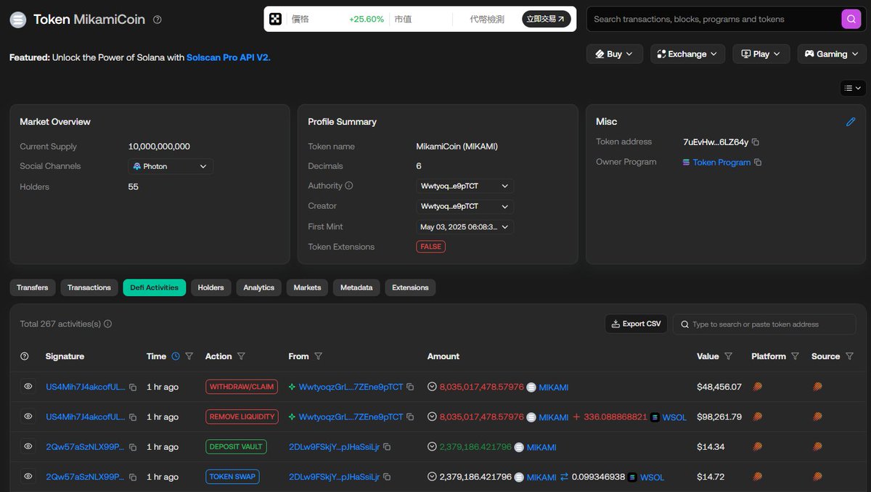The height and width of the screenshot is (492, 871).
Task: Open the Holders tab
Action: (211, 287)
